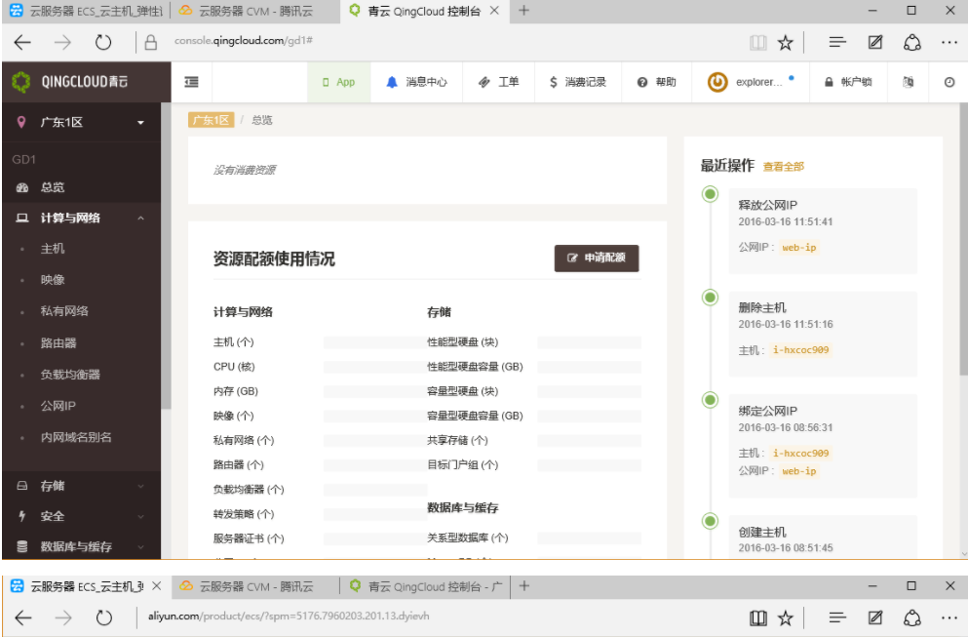Image resolution: width=968 pixels, height=637 pixels.
Task: Click i-hxcoc909 tag under 绑定公网IP
Action: click(x=800, y=453)
